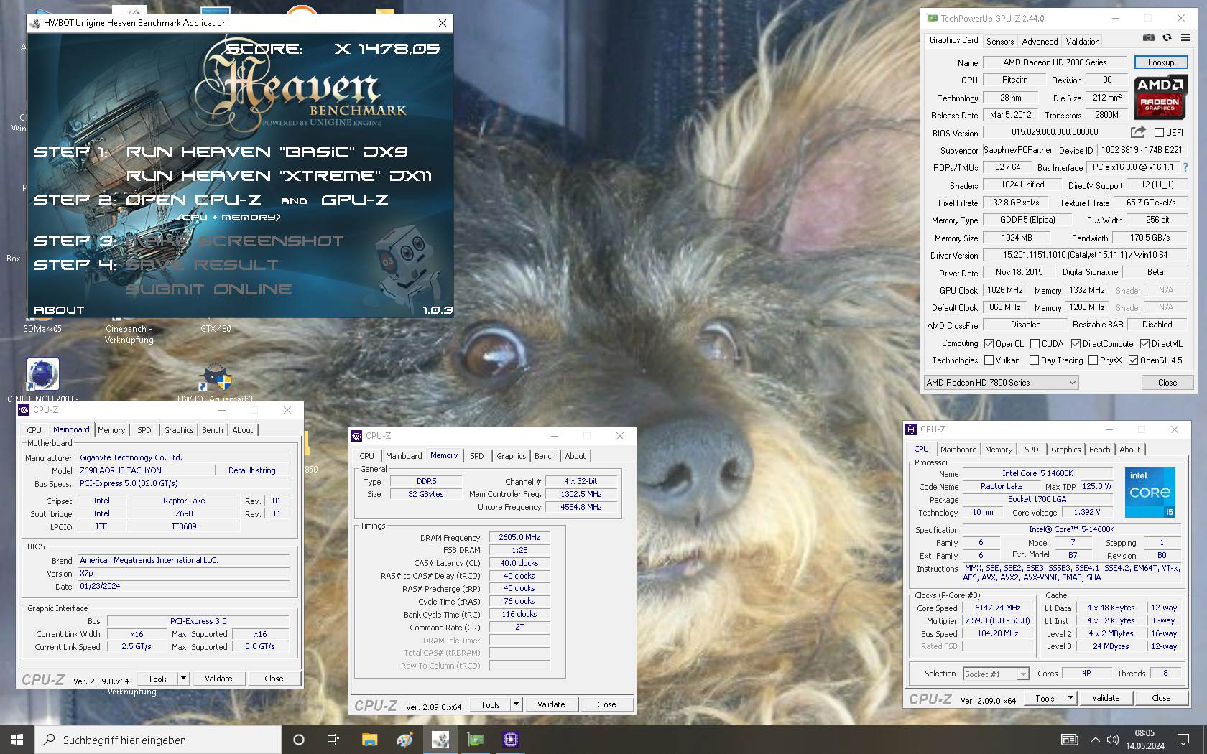Click BIOS version share/export icon
The width and height of the screenshot is (1207, 754).
(1138, 132)
